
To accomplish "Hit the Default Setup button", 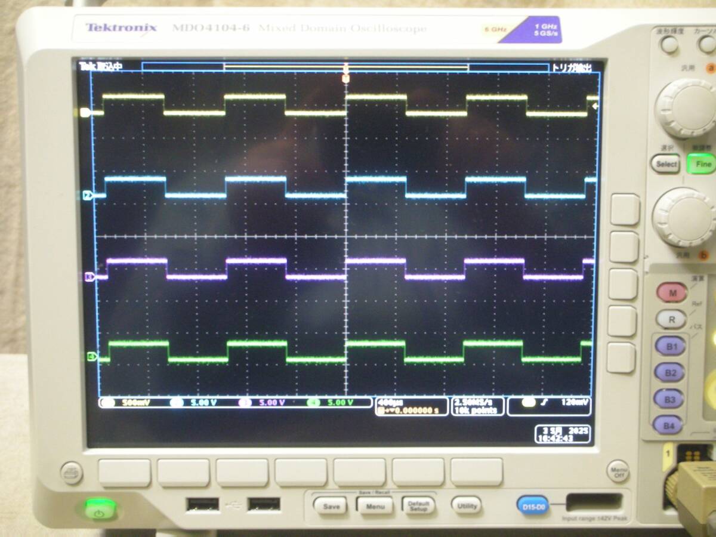I will 418,506.
